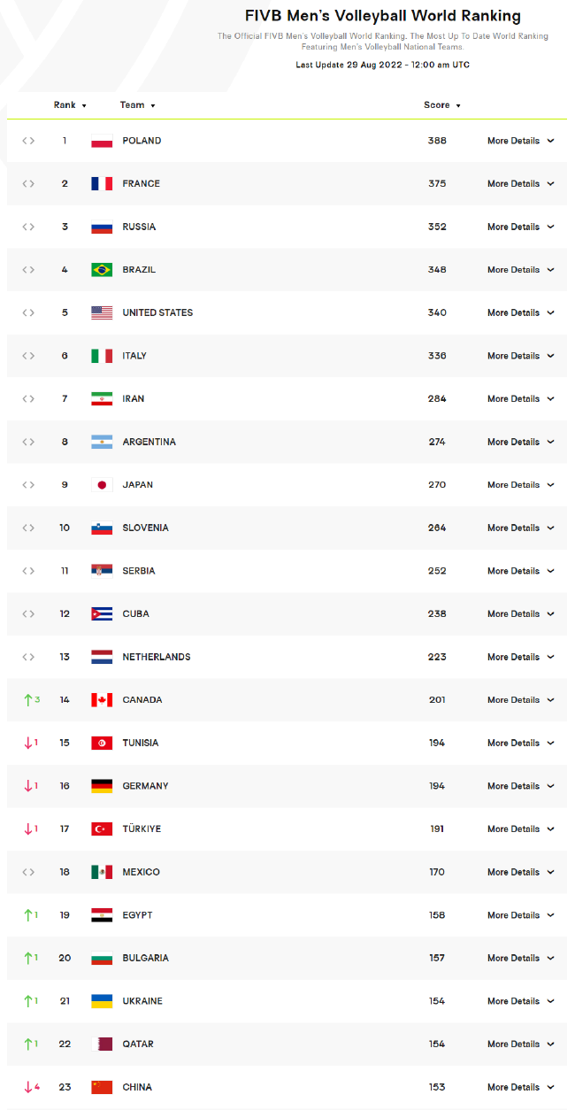Click the Japan flag icon
The image size is (575, 1110).
point(102,485)
